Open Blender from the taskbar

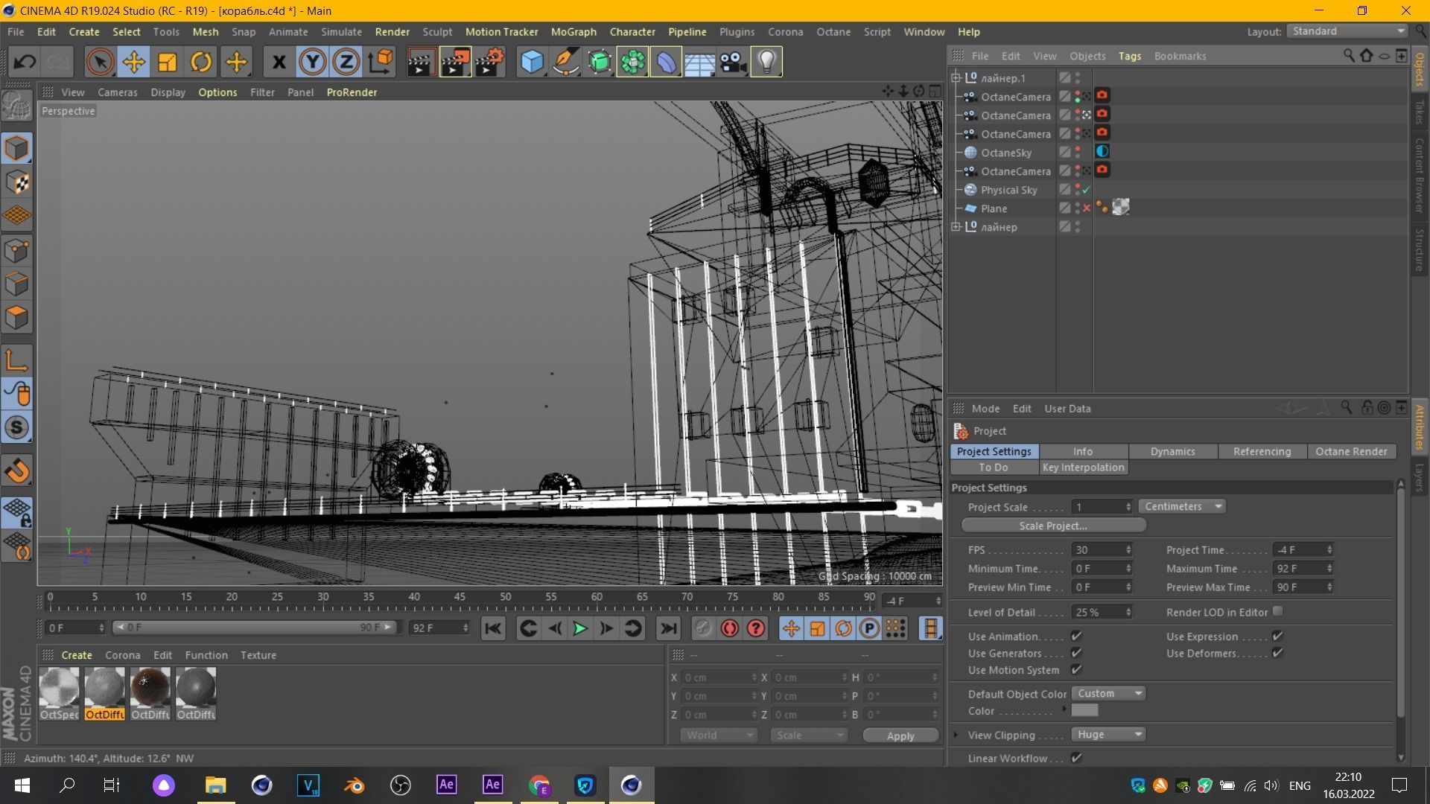coord(355,785)
